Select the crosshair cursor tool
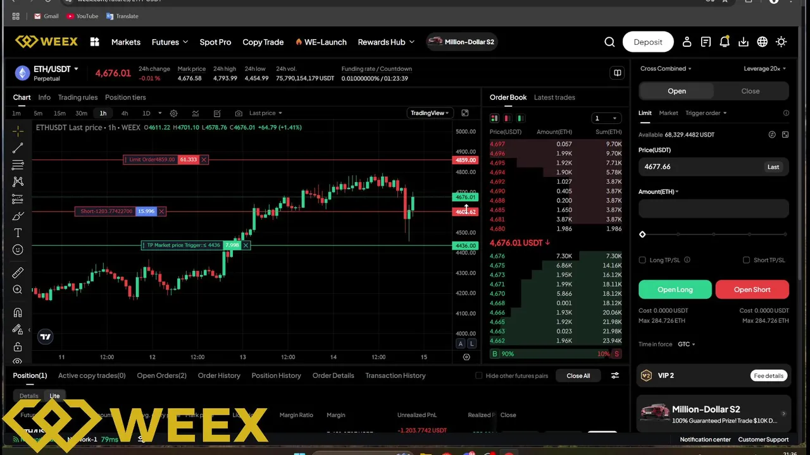Screen dimensions: 810x455 (18, 131)
